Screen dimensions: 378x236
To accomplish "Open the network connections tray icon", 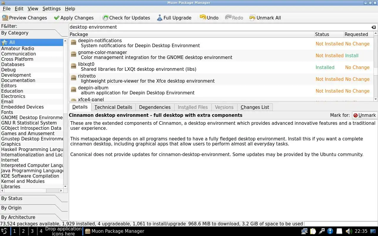I will (x=304, y=231).
